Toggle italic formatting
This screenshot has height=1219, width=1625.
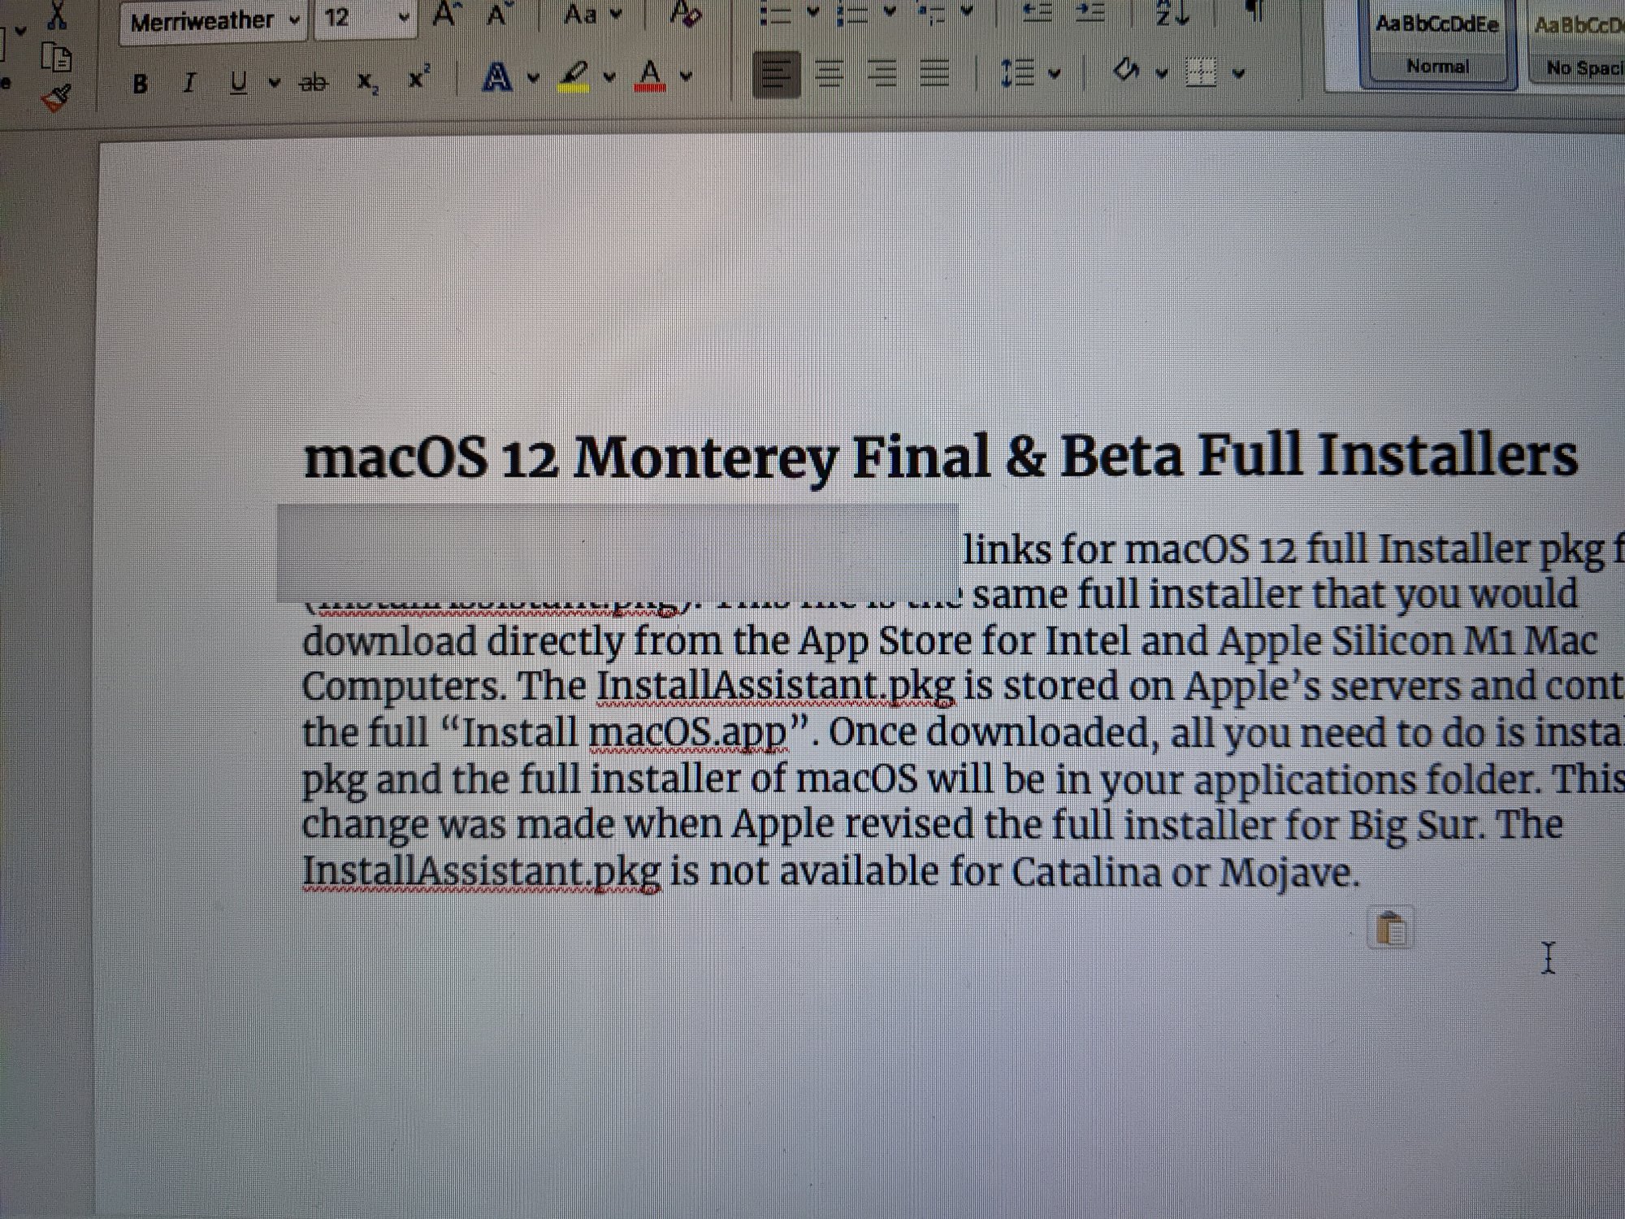(189, 83)
